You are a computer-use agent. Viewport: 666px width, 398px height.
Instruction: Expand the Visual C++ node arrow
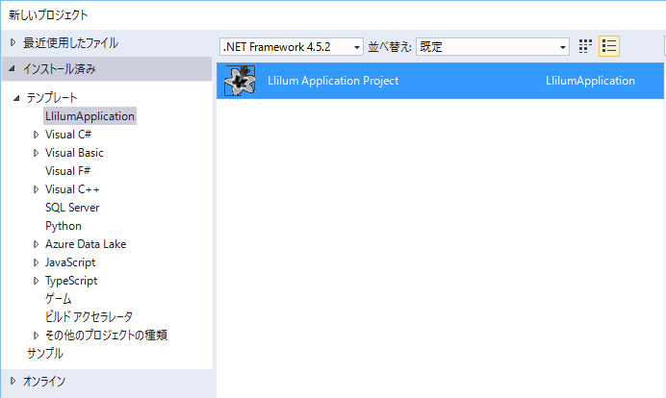tap(37, 189)
